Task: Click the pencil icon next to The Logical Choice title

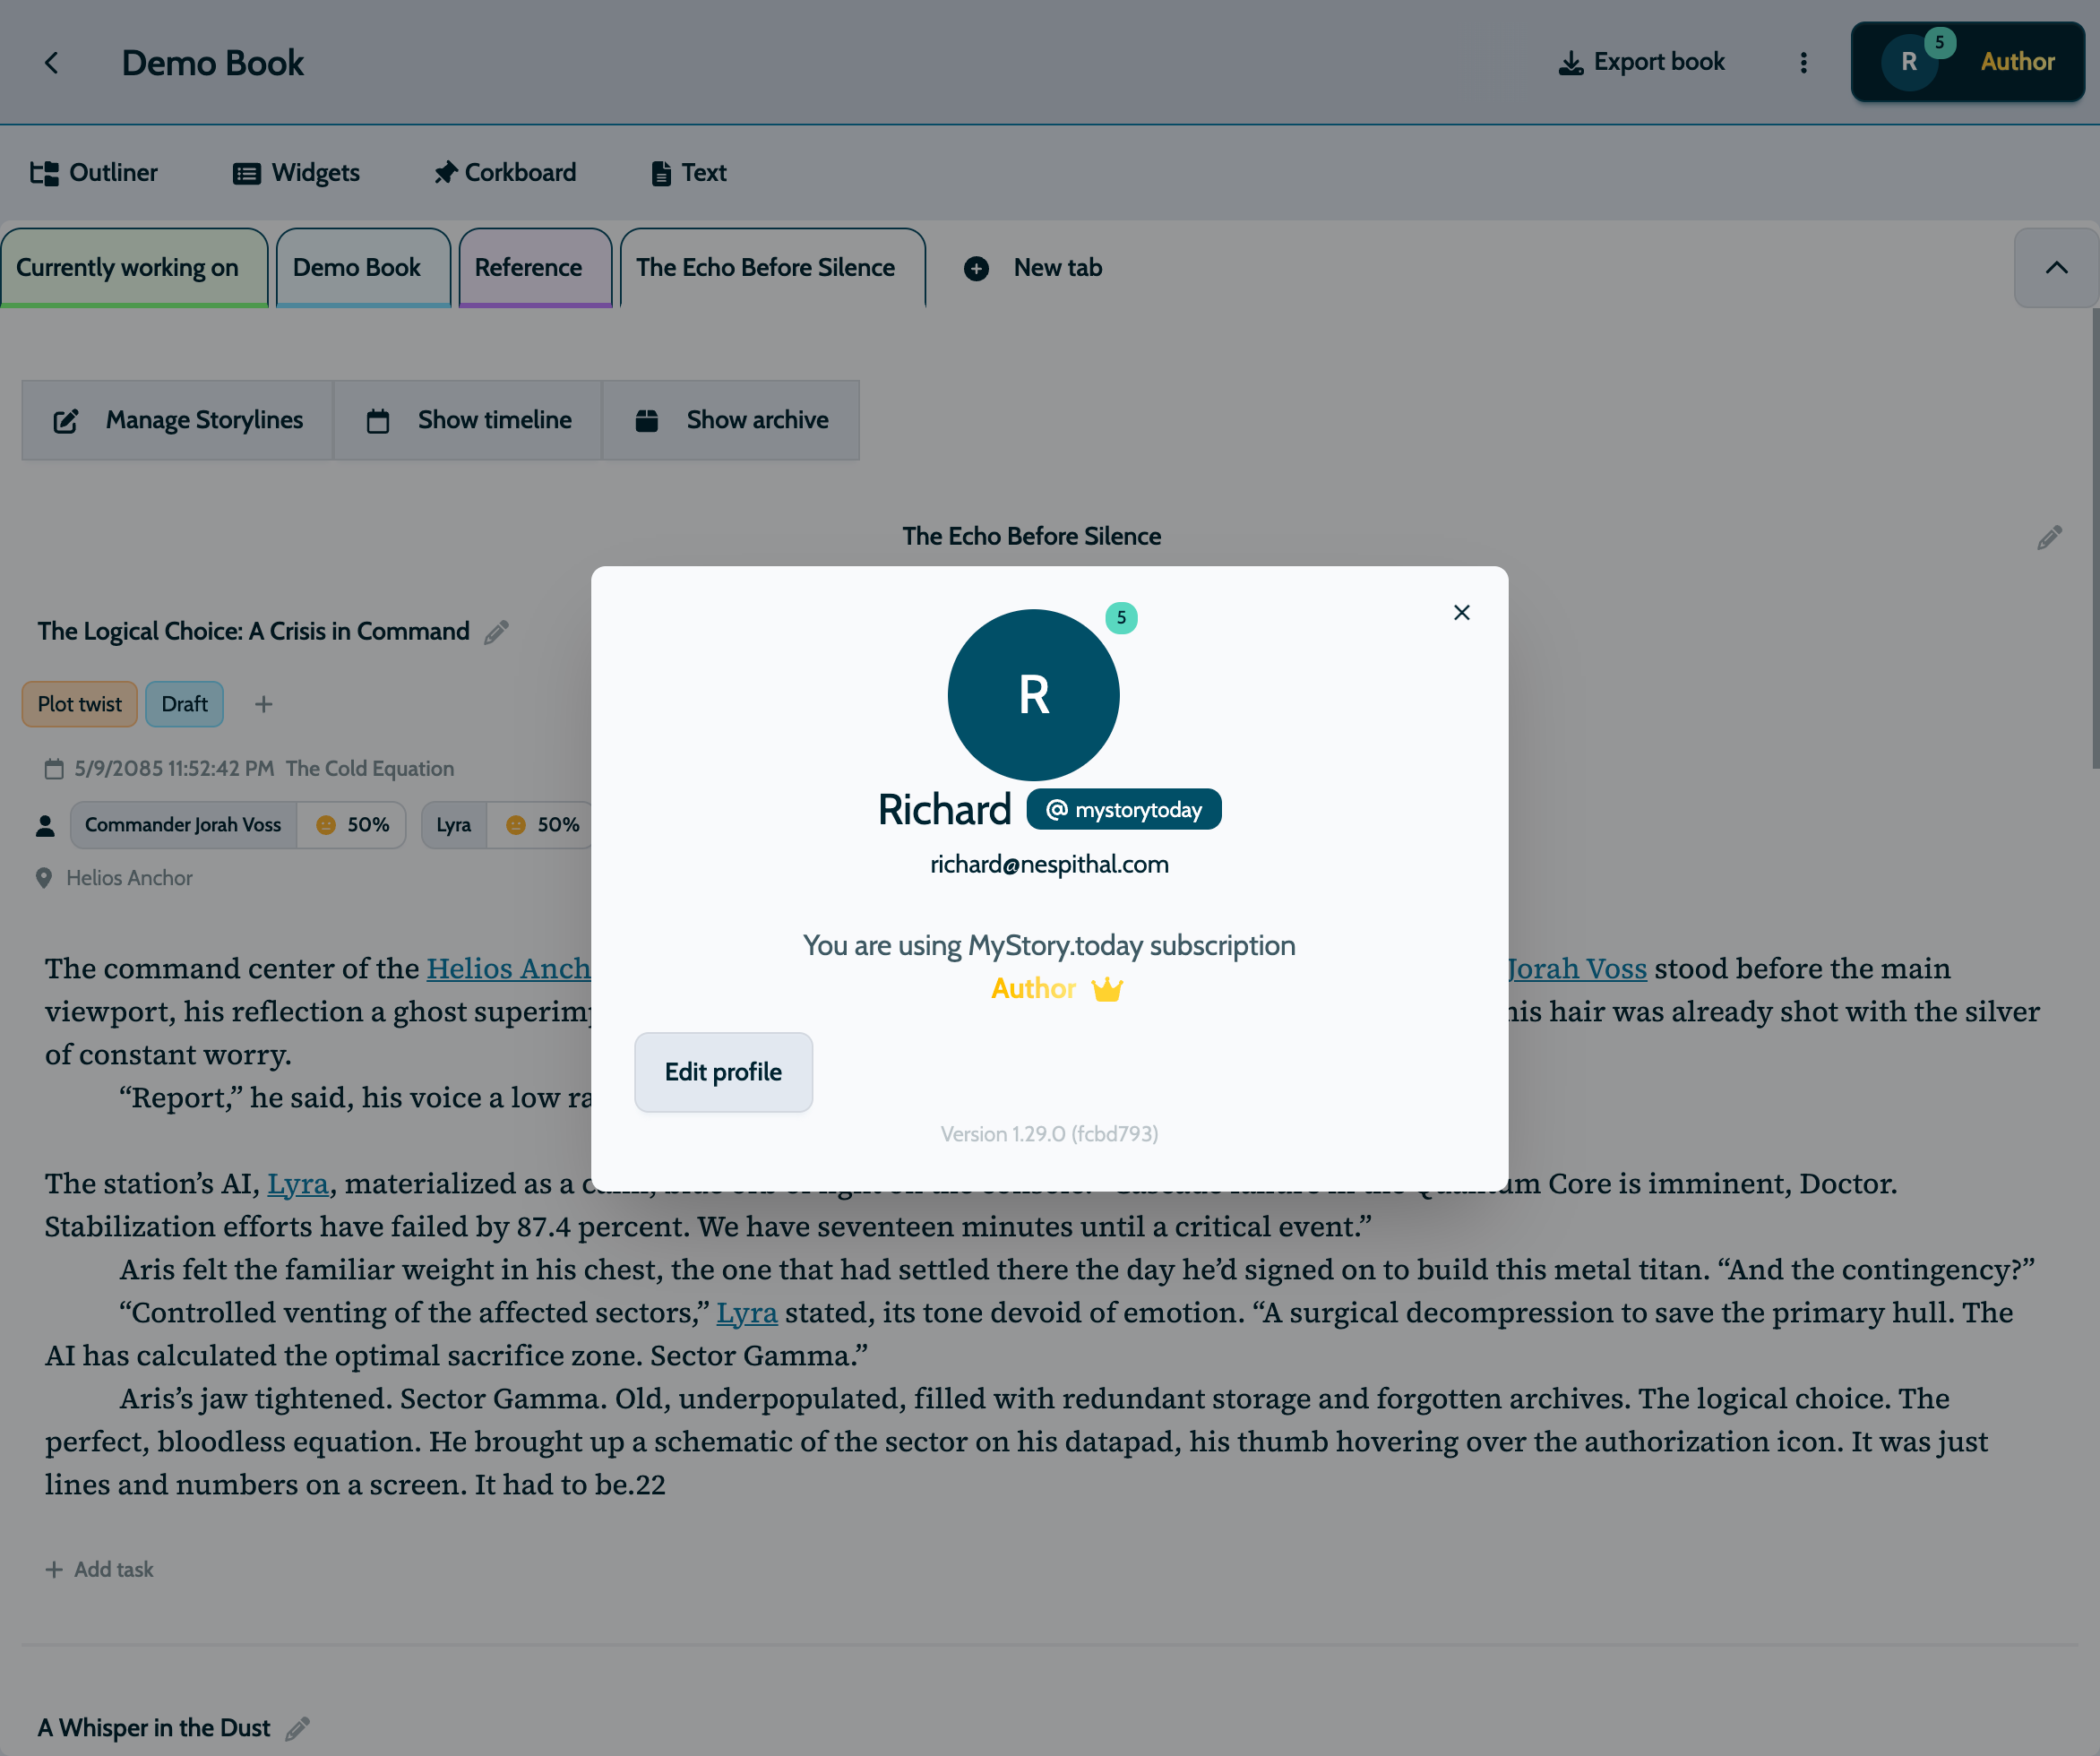Action: point(496,632)
